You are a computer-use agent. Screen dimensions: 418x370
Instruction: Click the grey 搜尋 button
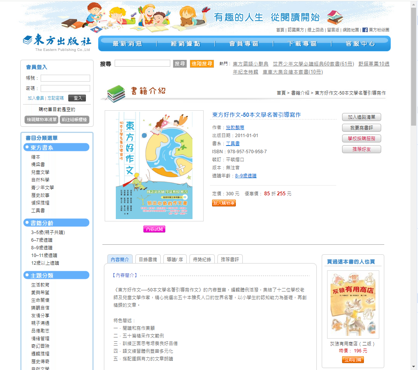click(180, 64)
